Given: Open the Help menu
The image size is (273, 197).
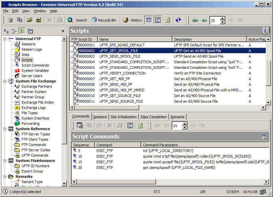Looking at the screenshot, I should point(54,11).
